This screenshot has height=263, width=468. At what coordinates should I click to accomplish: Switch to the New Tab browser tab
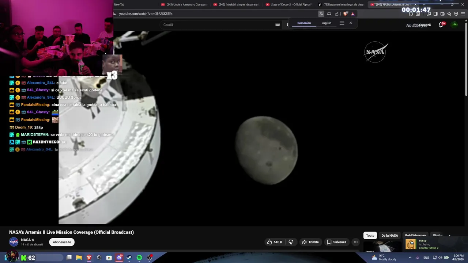pos(135,4)
